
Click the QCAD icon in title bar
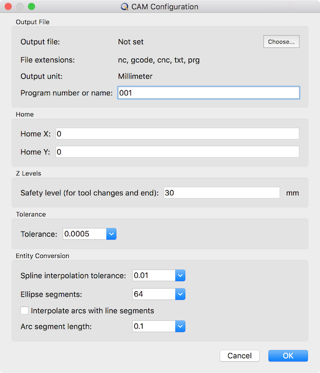click(x=124, y=6)
